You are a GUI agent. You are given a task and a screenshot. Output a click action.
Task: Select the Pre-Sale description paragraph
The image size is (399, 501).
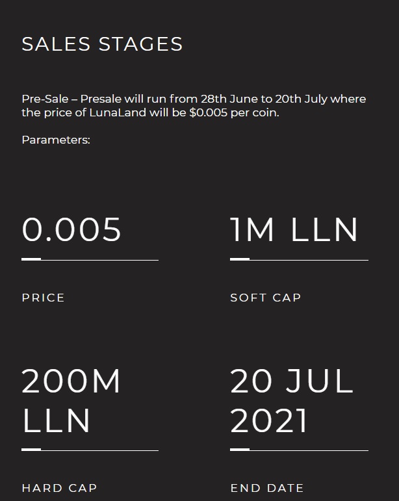coord(194,106)
